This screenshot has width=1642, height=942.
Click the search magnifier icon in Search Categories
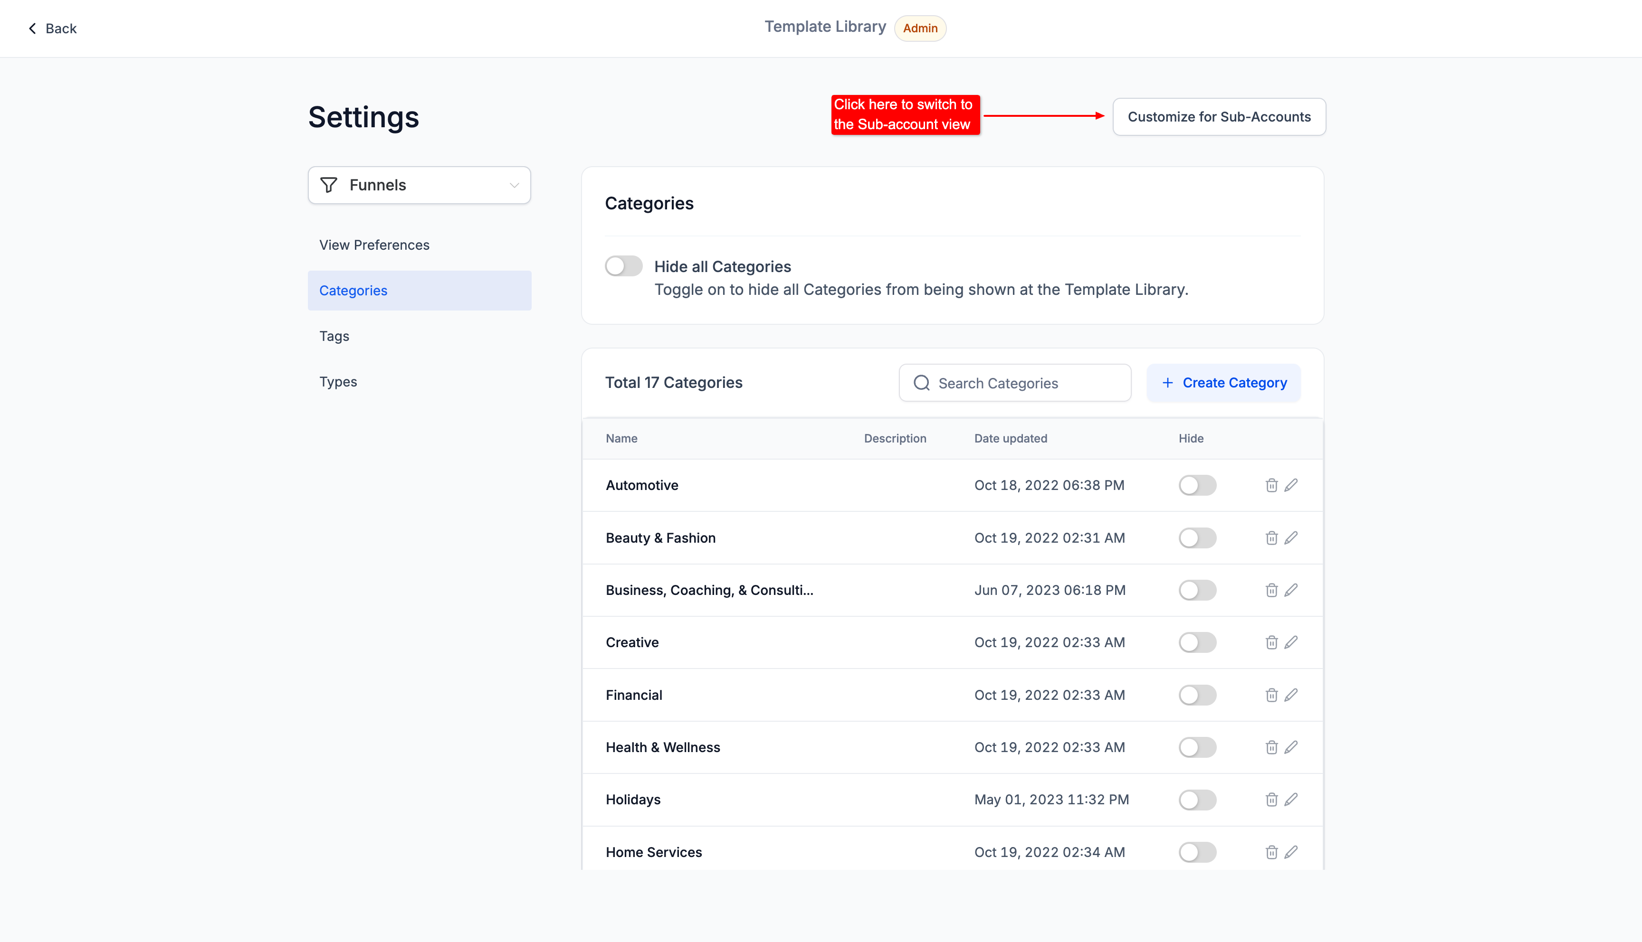click(x=921, y=383)
